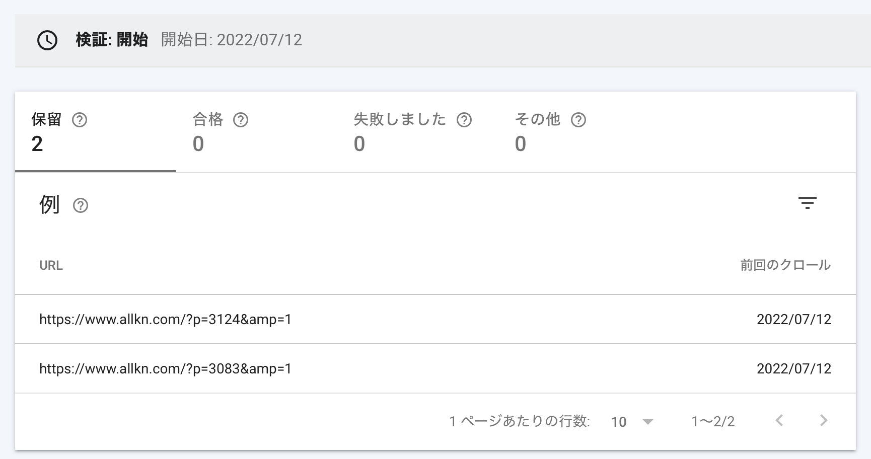Click the 前回のクロール column header

785,265
